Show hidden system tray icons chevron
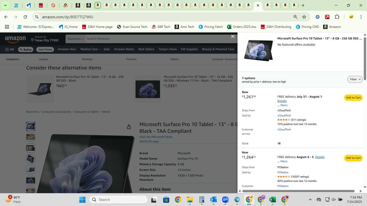 click(310, 200)
